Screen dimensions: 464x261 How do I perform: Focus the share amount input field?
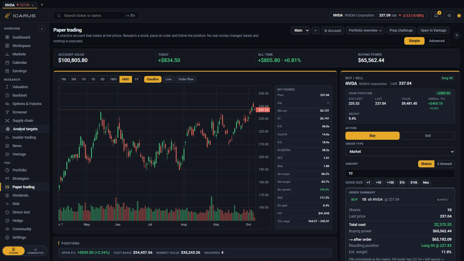pos(400,173)
